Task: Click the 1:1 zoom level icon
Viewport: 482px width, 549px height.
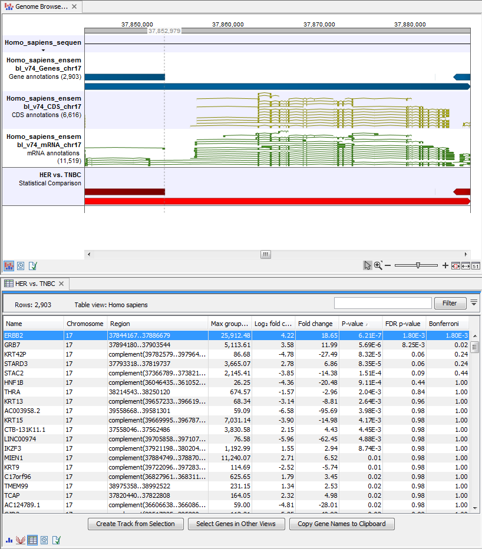Action: click(477, 265)
